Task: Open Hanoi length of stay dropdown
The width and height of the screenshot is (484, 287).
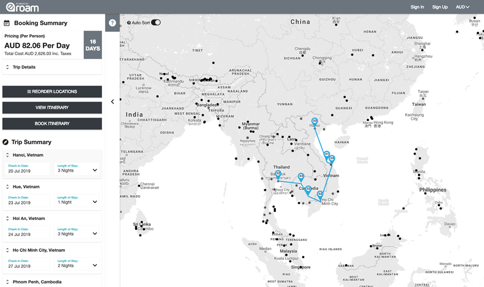Action: point(77,169)
